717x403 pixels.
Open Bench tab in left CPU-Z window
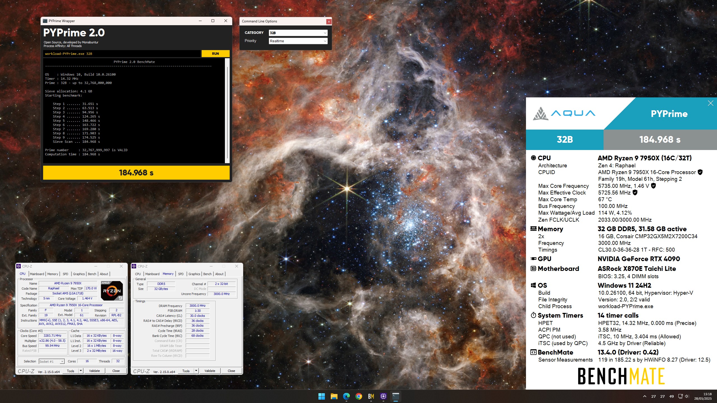click(x=92, y=274)
